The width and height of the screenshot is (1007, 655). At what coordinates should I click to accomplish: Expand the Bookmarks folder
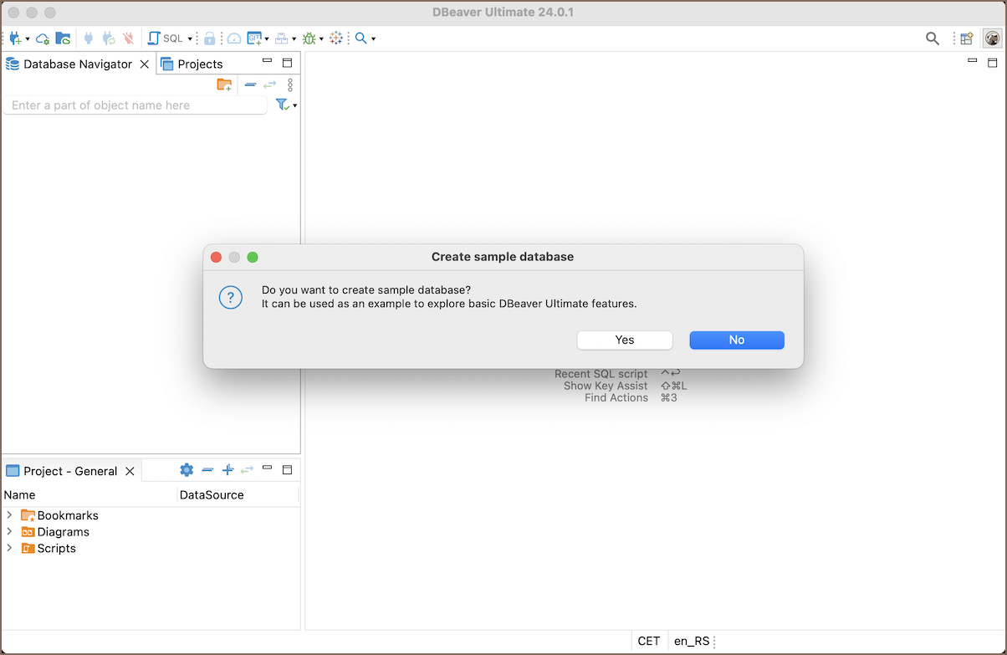[x=9, y=515]
